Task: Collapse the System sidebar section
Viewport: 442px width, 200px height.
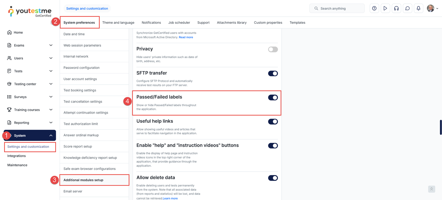Action: (51, 136)
